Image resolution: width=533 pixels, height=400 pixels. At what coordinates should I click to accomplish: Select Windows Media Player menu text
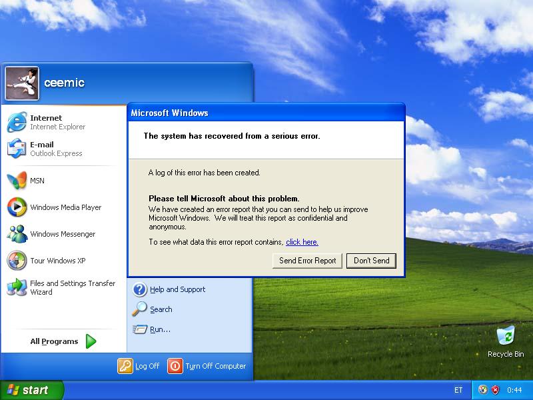pyautogui.click(x=65, y=207)
